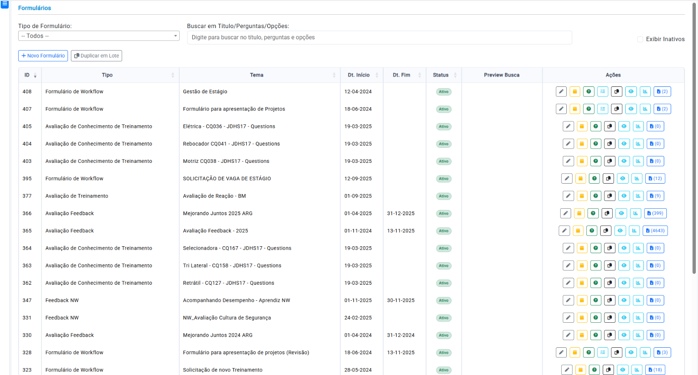Viewport: 698px width, 375px height.
Task: Open the yellow calendar icon for form 407
Action: click(x=575, y=109)
